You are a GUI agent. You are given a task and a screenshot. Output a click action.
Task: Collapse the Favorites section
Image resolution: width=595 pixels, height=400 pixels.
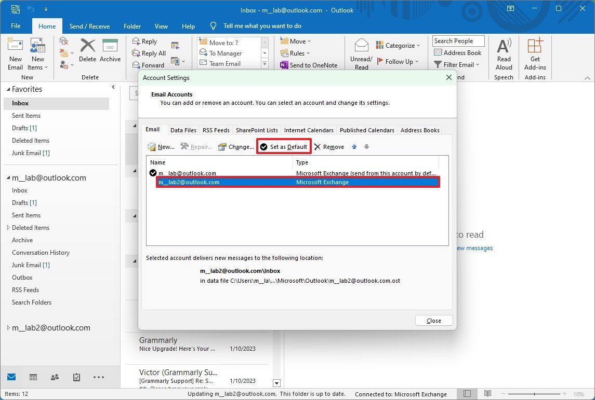coord(8,89)
